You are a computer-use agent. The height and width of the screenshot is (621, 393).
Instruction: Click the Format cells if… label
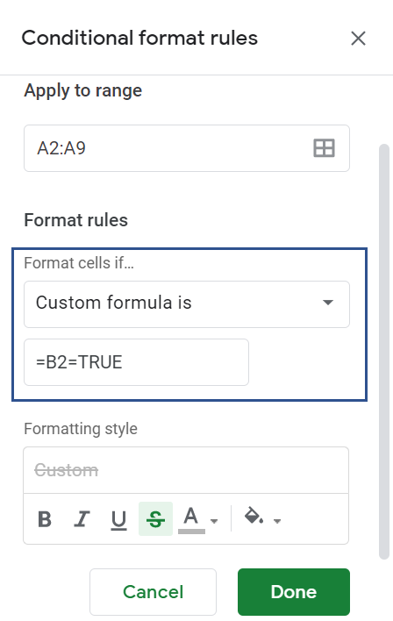[x=79, y=263]
